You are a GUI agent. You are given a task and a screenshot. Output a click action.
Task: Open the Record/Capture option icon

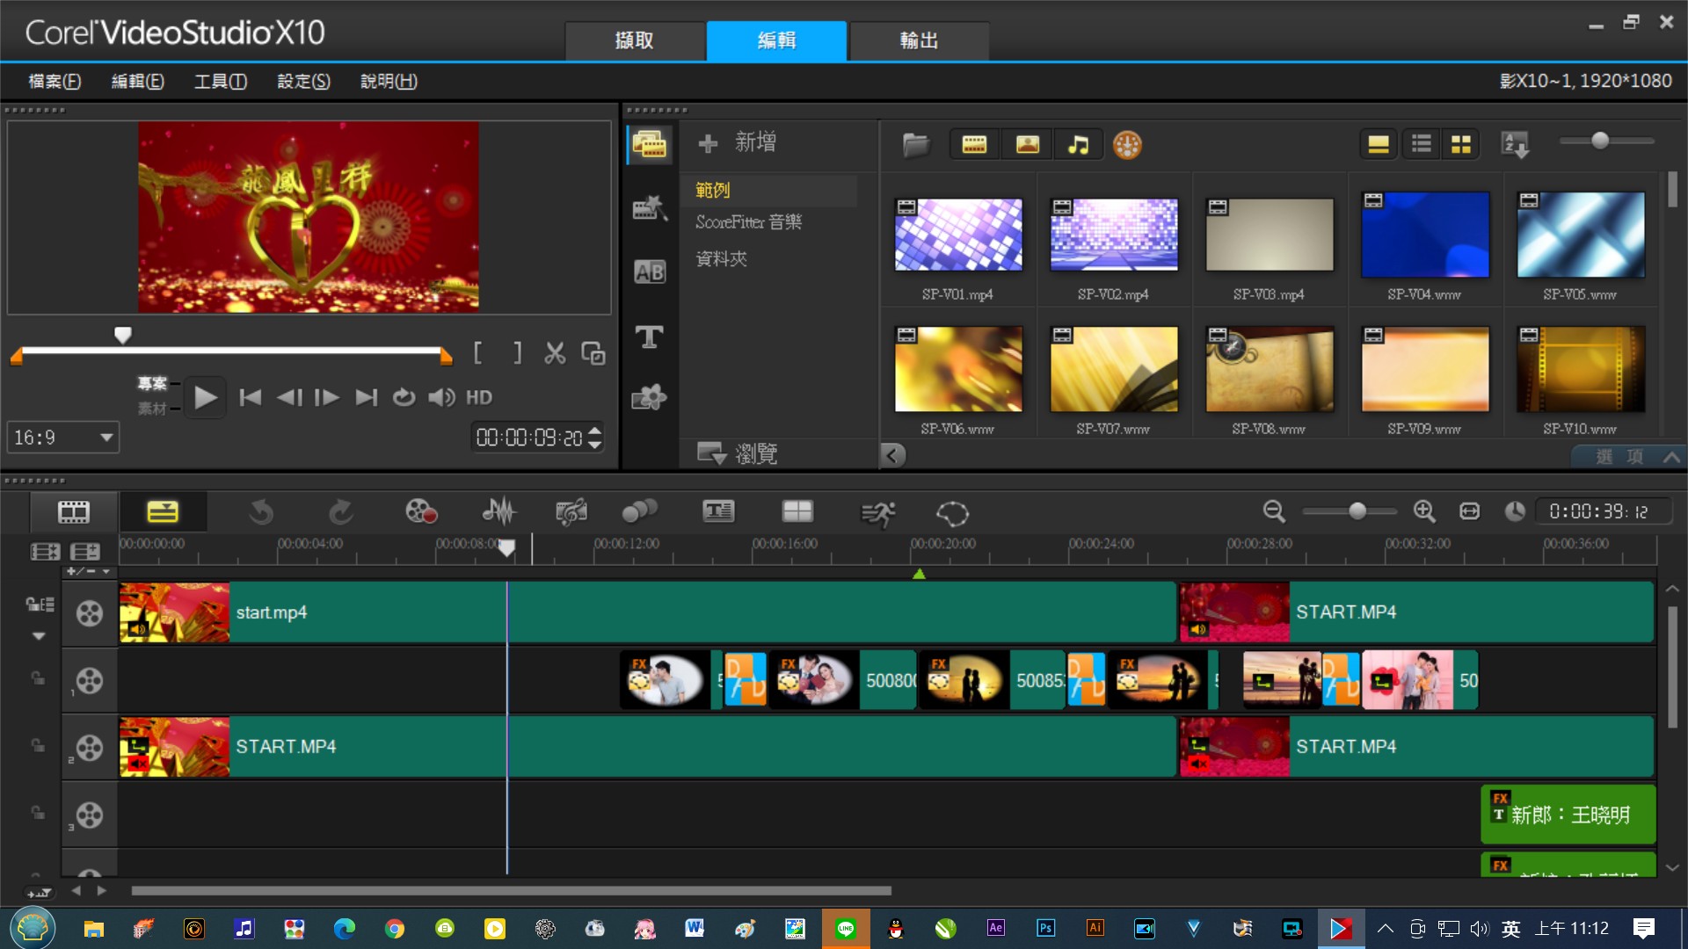(420, 512)
